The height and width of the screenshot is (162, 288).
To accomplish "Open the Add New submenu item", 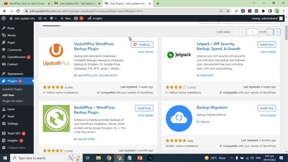I will [8, 95].
